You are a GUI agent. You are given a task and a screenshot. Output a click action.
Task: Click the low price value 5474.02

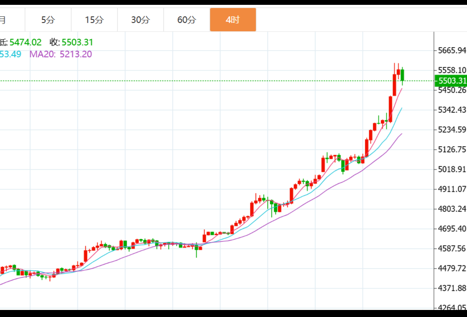pos(26,42)
